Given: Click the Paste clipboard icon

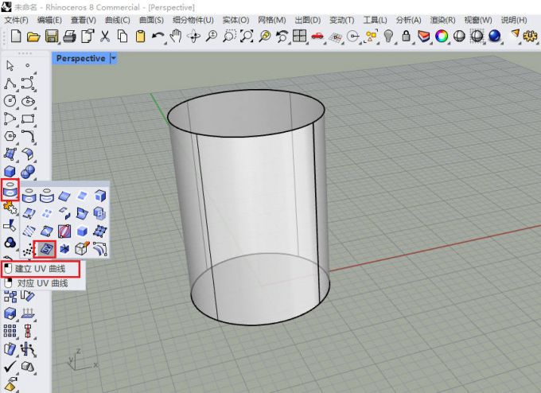Looking at the screenshot, I should coord(140,37).
